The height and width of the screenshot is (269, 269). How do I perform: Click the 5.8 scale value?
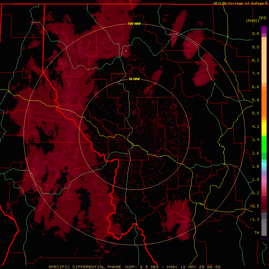click(x=256, y=100)
